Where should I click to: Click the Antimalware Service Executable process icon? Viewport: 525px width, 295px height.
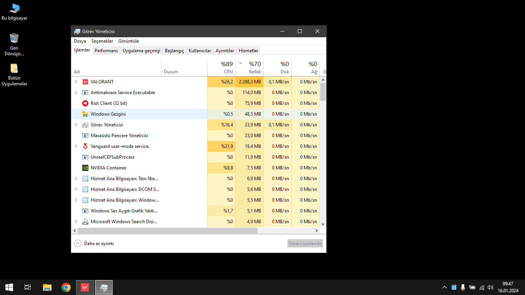point(85,93)
